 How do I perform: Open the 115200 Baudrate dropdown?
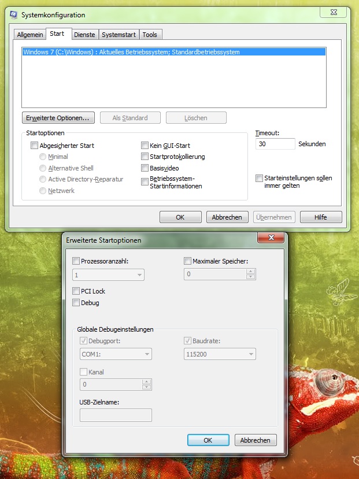(x=220, y=354)
